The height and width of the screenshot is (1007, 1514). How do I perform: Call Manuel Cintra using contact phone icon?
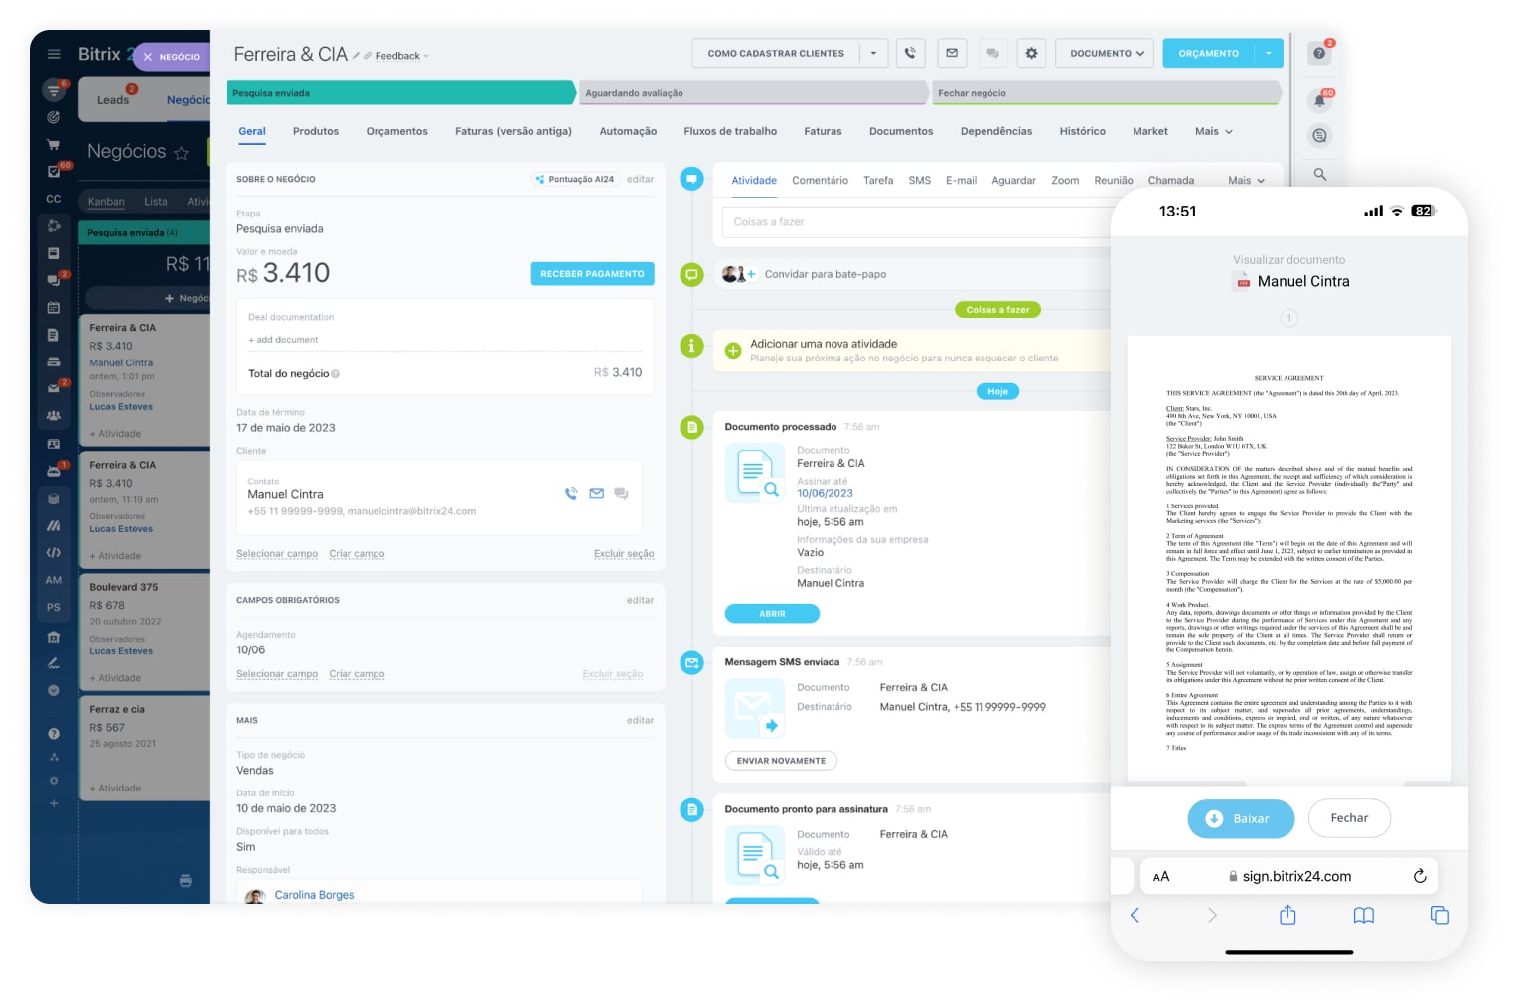point(571,493)
